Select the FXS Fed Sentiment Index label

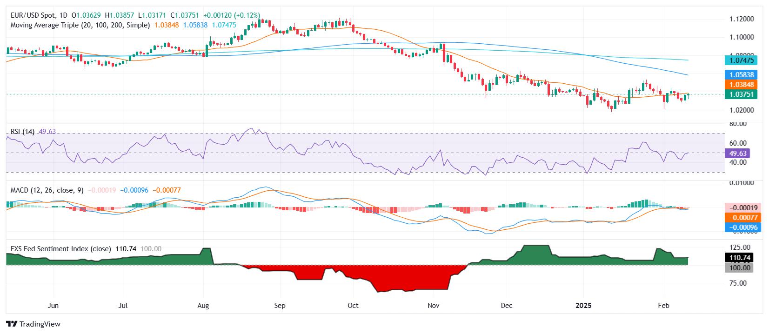point(60,249)
